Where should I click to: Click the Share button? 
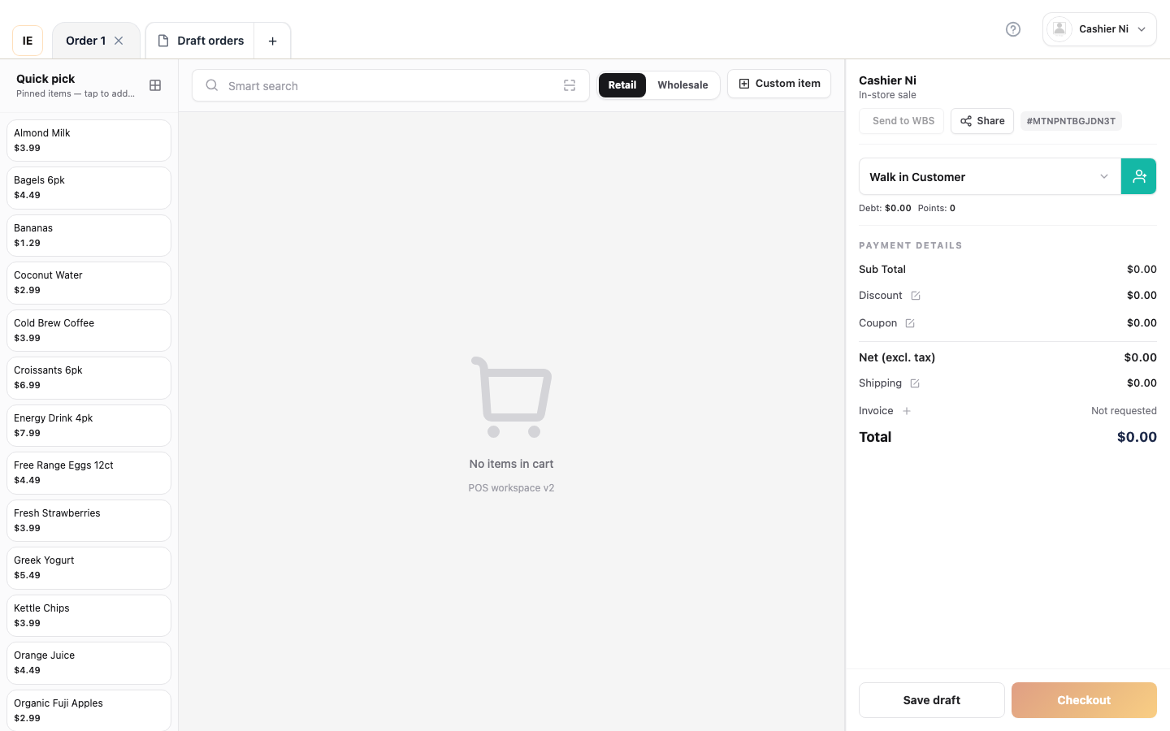tap(982, 121)
